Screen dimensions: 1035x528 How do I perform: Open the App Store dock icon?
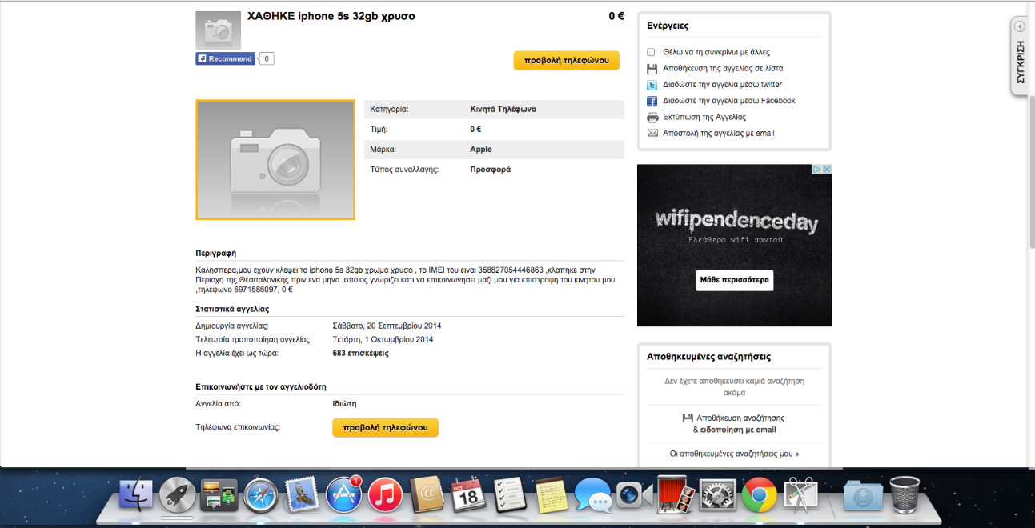344,494
